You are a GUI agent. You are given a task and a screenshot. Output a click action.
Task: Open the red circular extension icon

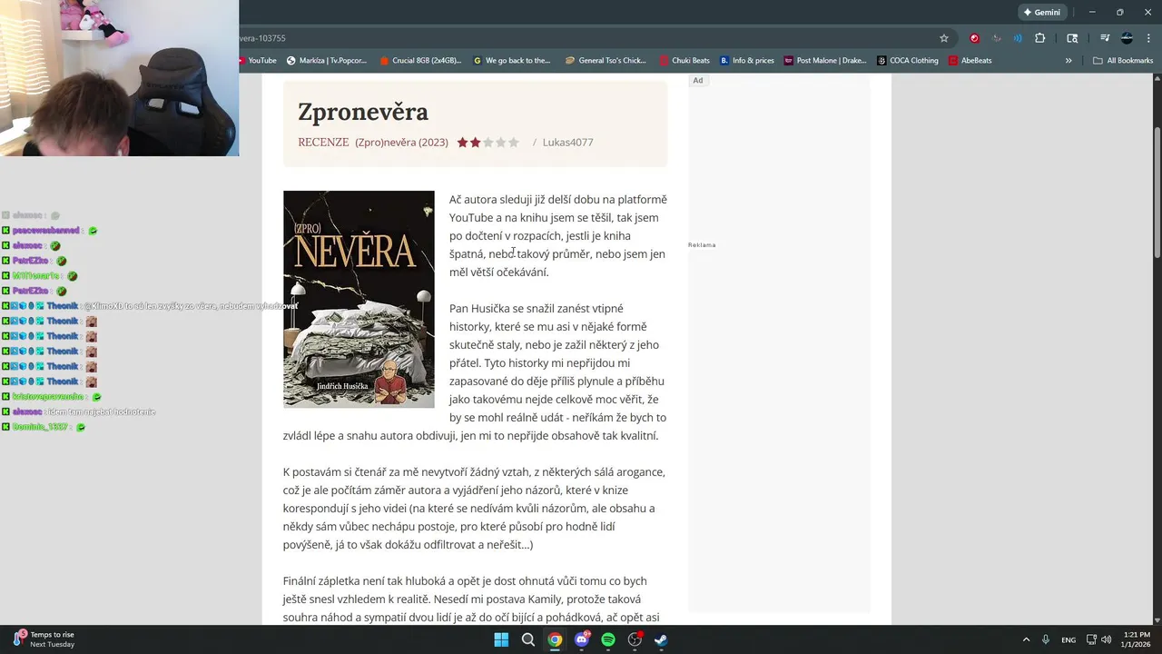(974, 38)
